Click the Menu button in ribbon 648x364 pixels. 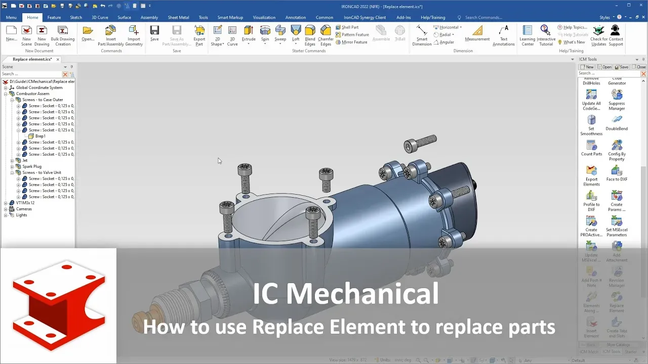[x=11, y=17]
